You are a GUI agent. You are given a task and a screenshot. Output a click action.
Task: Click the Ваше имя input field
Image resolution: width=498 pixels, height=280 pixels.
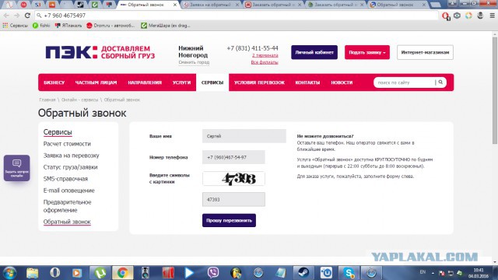click(x=244, y=136)
